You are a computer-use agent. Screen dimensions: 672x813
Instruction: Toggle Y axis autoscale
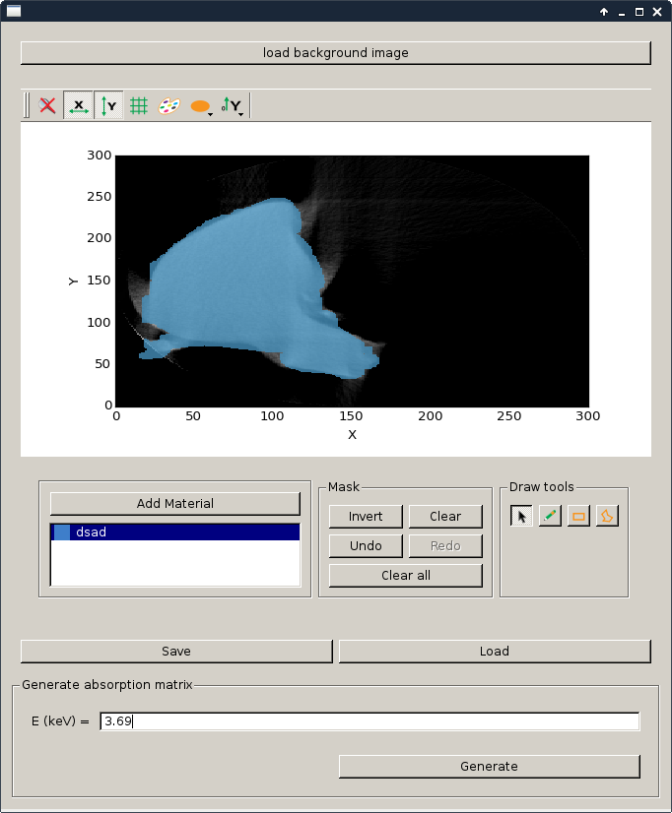point(109,105)
